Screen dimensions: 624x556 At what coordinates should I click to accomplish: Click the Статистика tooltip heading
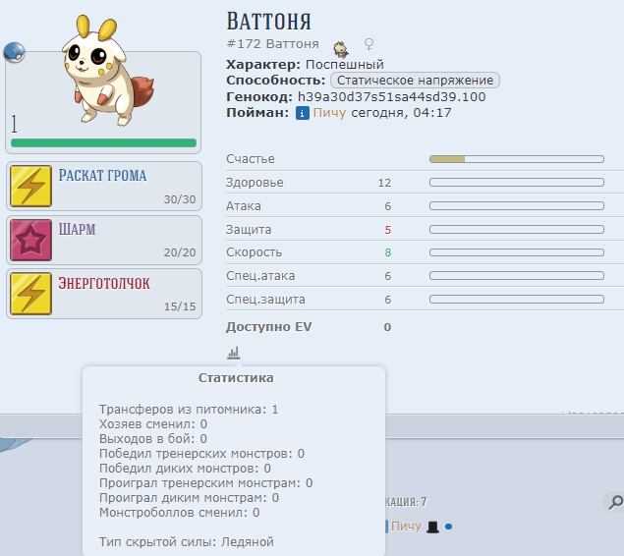click(x=236, y=378)
